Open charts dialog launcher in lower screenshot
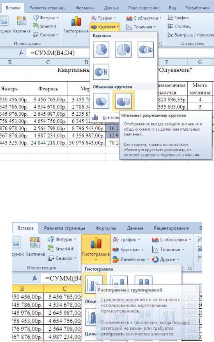The image size is (214, 342). click(190, 269)
